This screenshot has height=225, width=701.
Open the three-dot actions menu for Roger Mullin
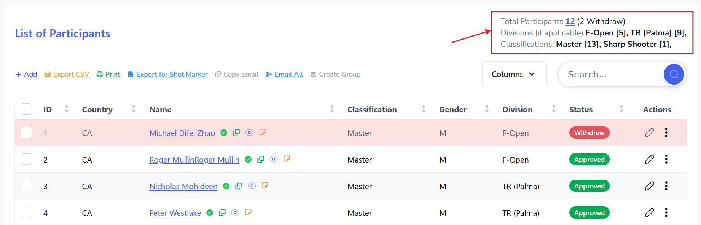point(666,159)
